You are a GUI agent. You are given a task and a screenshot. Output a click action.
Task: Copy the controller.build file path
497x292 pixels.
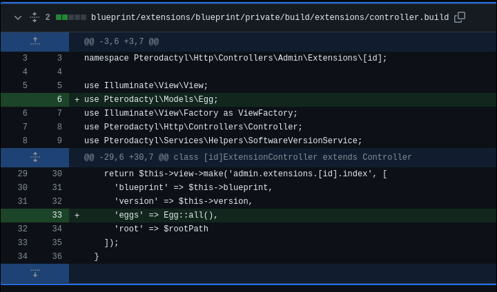460,17
